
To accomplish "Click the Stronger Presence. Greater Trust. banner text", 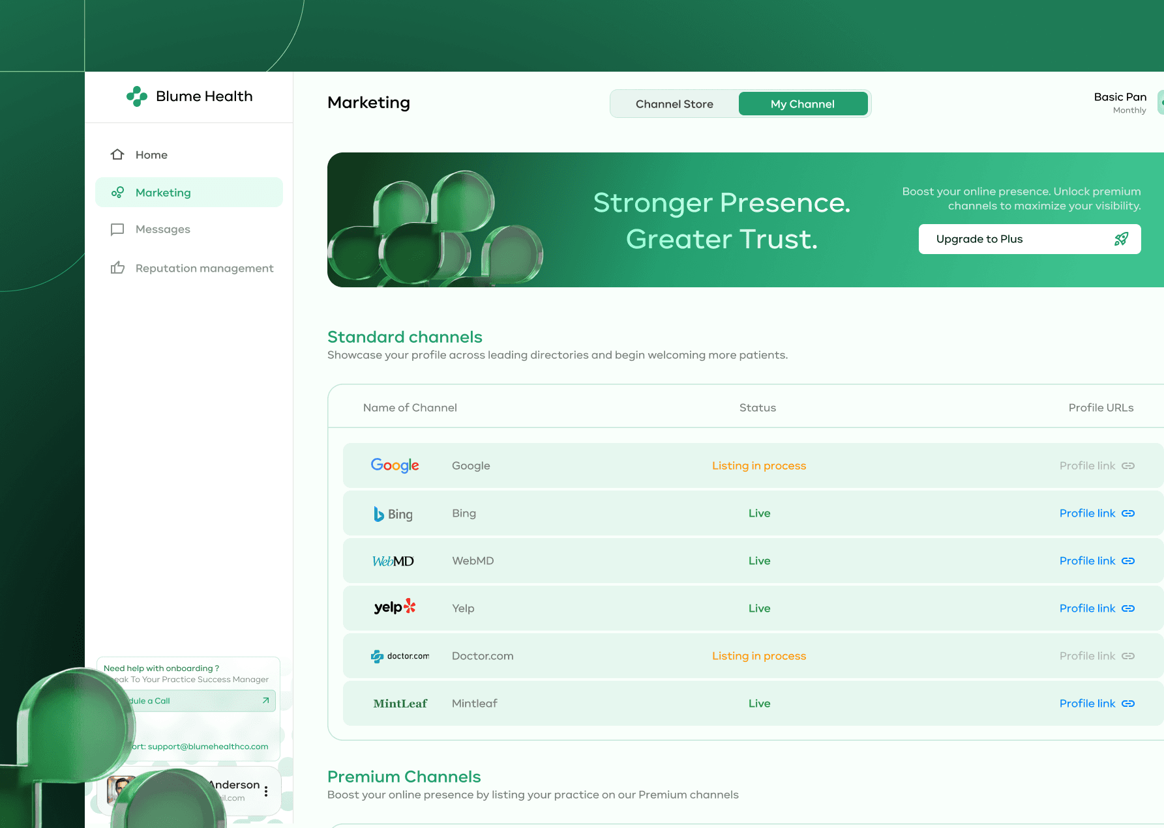I will tap(722, 221).
